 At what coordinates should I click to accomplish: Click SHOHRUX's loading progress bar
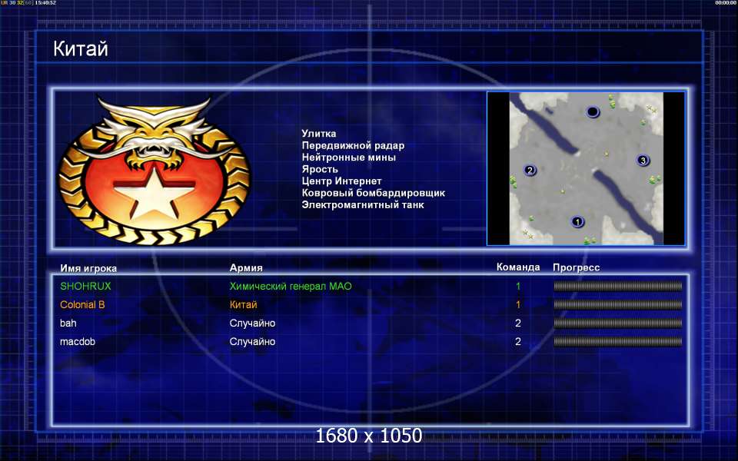click(618, 286)
